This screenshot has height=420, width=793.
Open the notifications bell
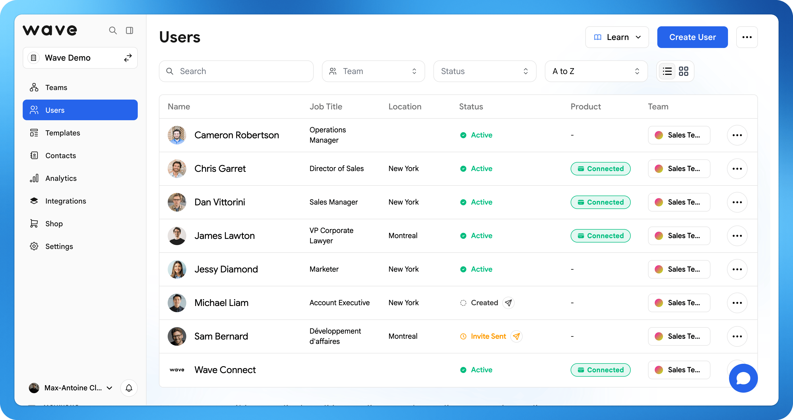(129, 388)
